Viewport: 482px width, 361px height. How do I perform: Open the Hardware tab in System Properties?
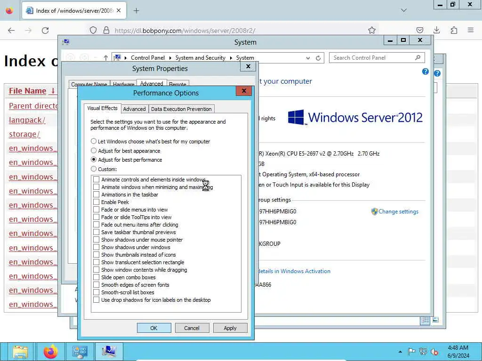[123, 84]
